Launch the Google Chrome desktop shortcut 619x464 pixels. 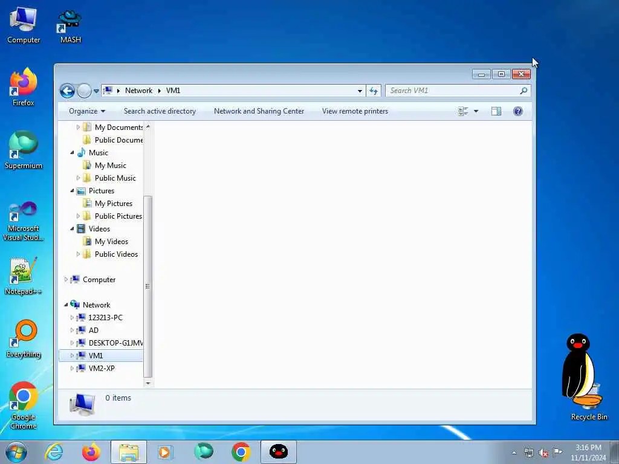tap(24, 405)
